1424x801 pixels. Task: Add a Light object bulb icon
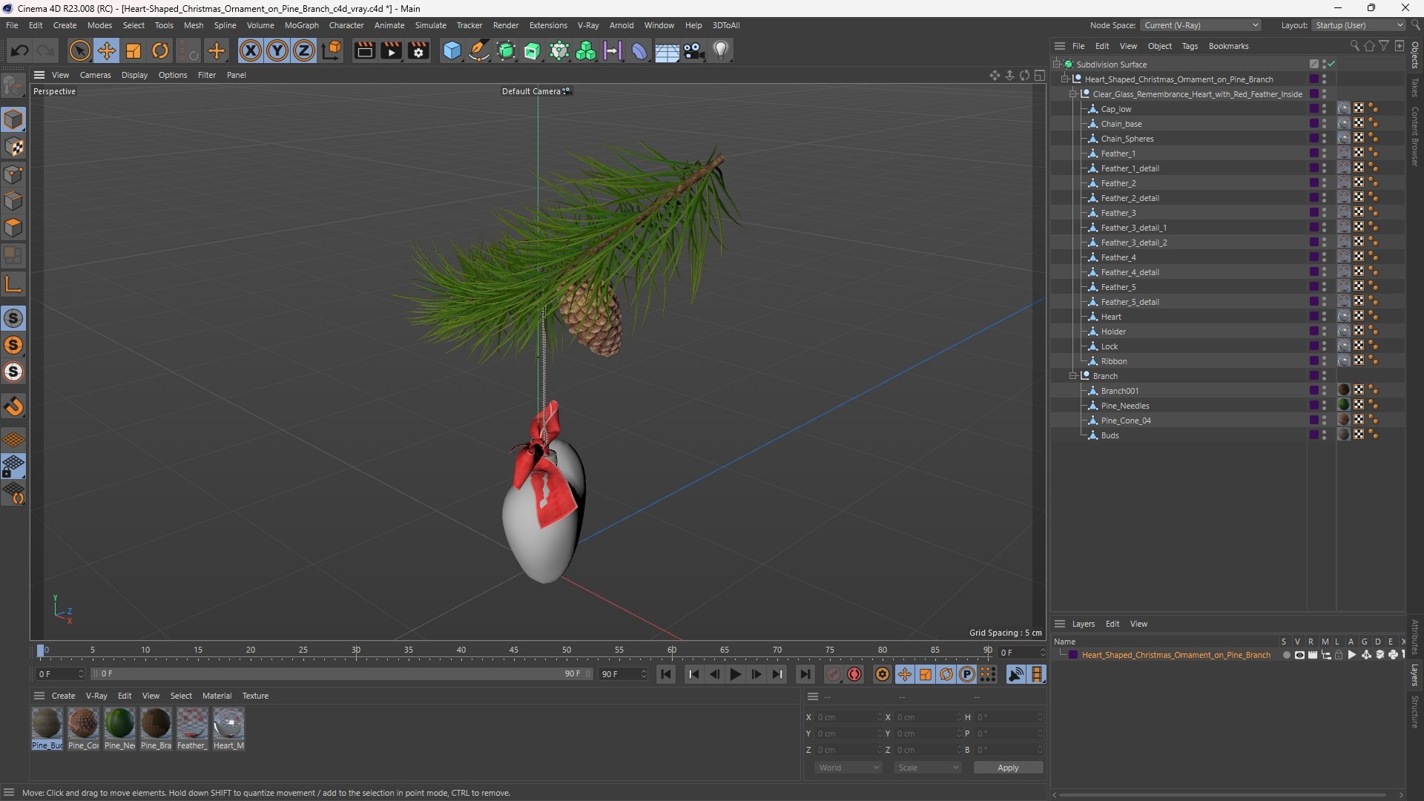(721, 50)
